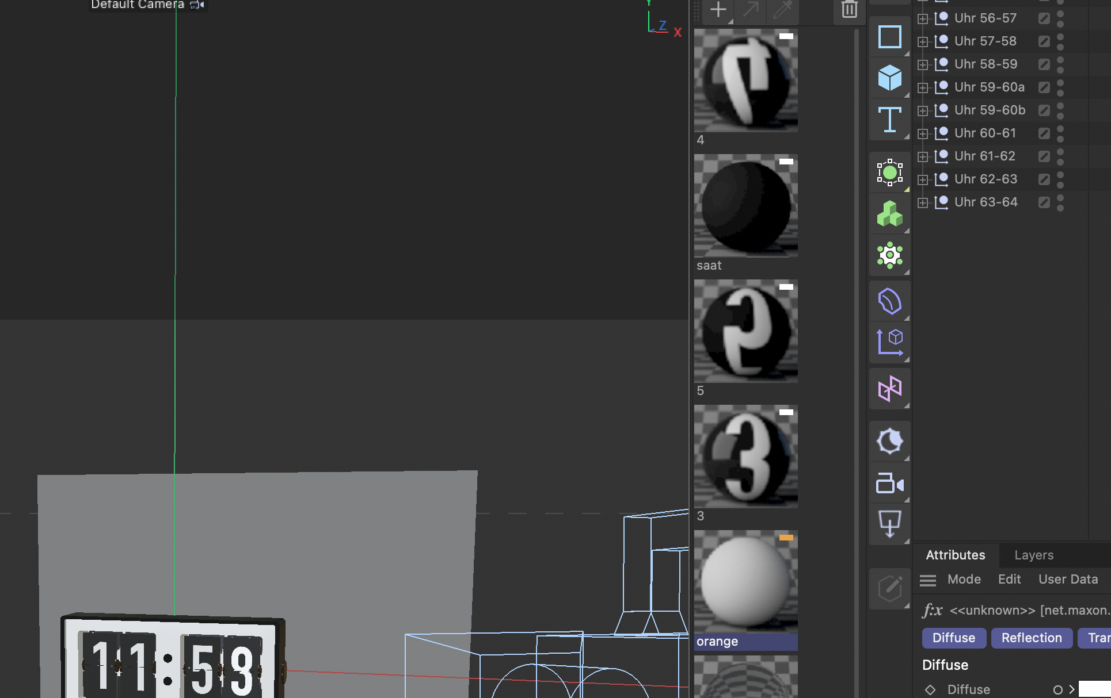Expand the Uhr 58-59 object tree
Viewport: 1111px width, 698px height.
923,65
